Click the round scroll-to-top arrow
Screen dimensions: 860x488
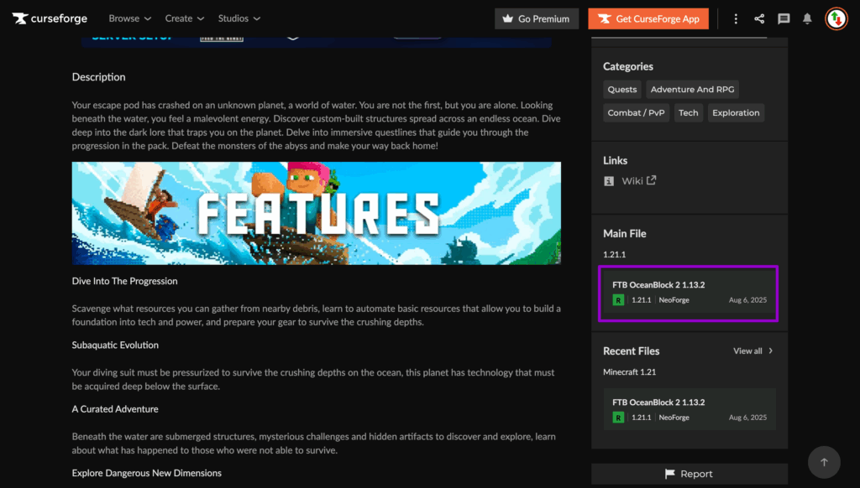pyautogui.click(x=824, y=462)
